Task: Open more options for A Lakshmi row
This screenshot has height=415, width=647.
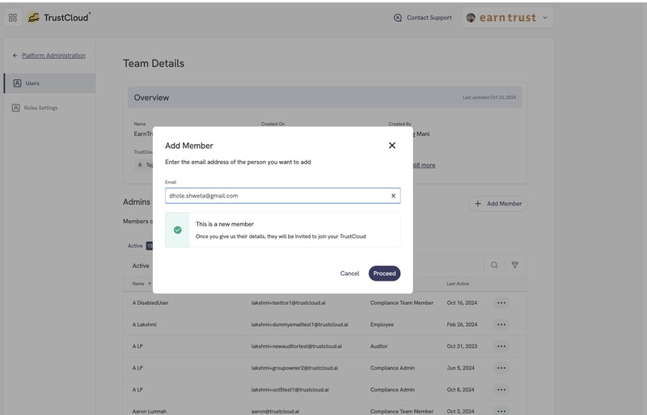Action: tap(501, 324)
